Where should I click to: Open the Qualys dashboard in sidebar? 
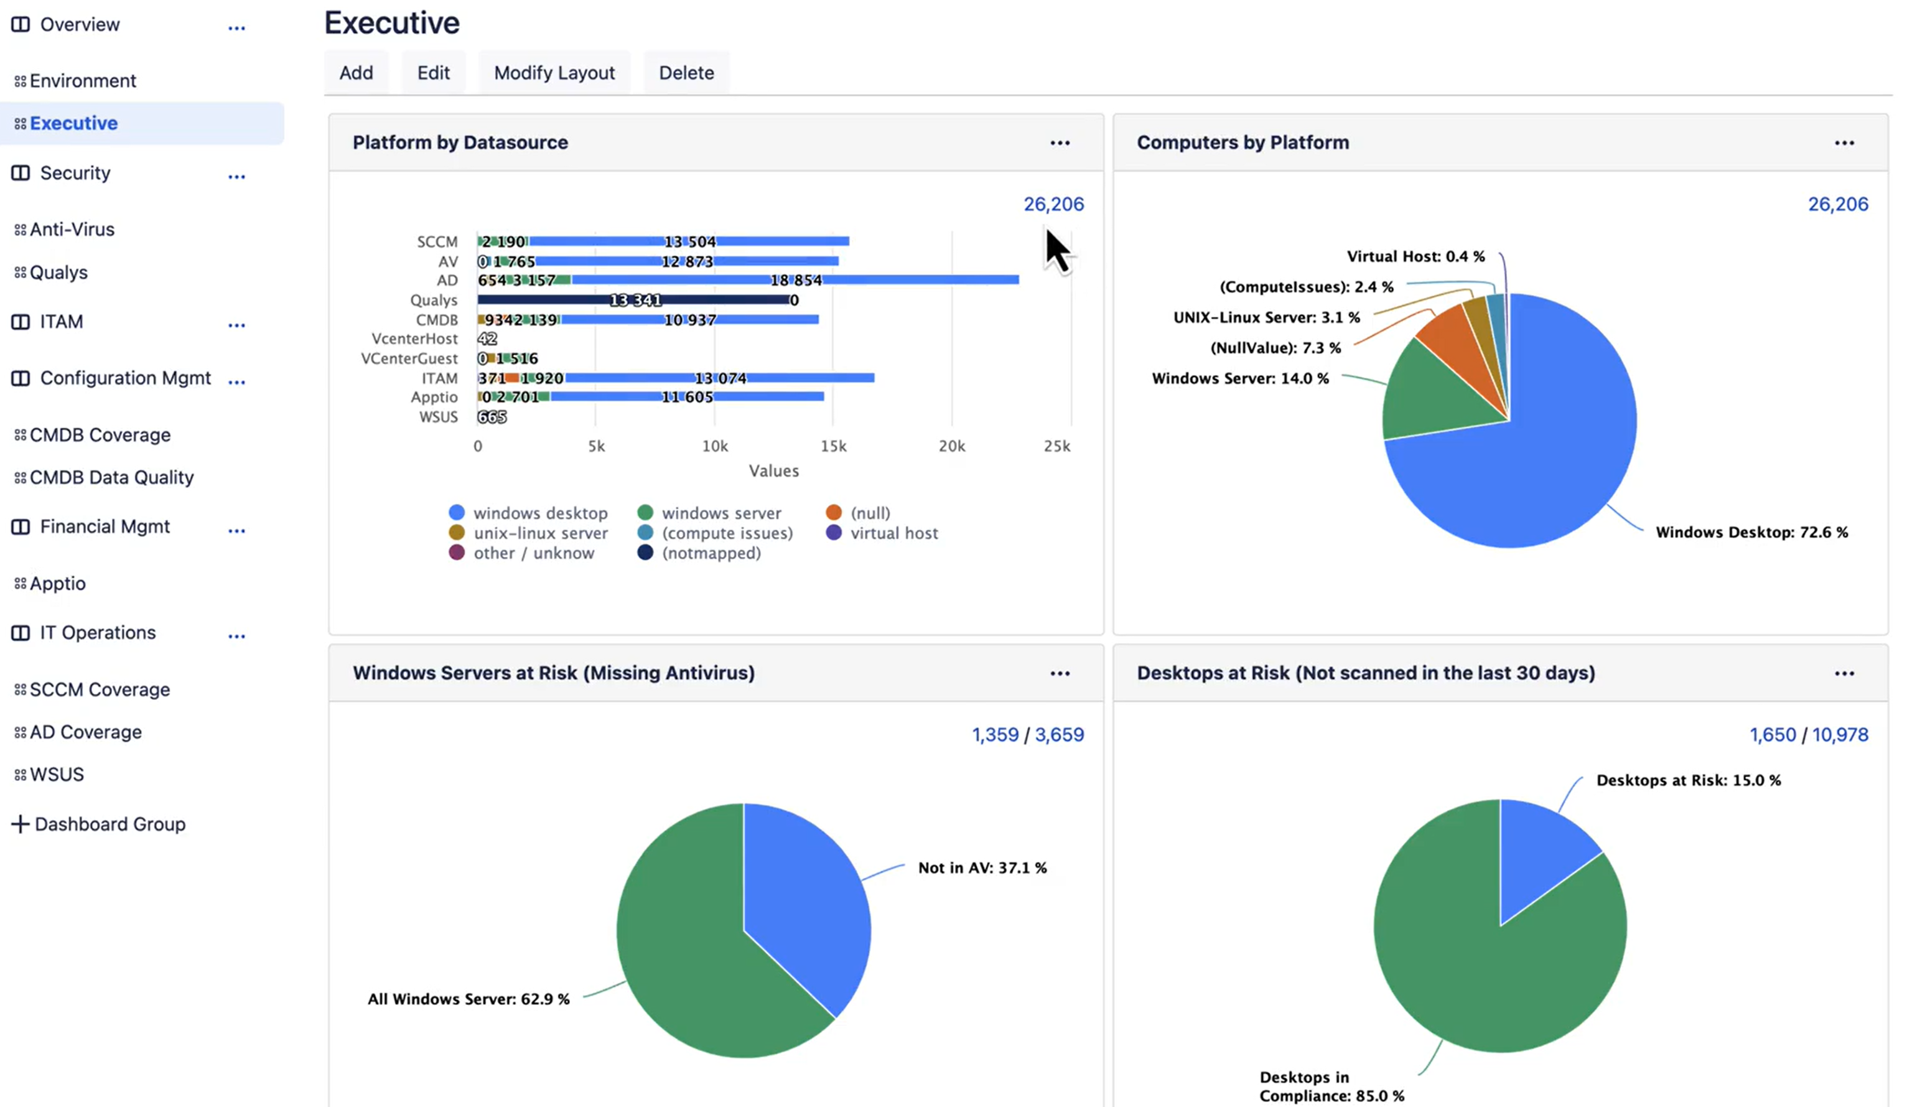pos(58,273)
